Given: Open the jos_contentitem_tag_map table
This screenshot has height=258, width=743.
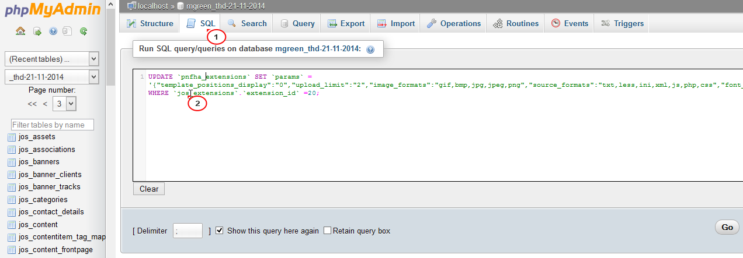Looking at the screenshot, I should coord(62,237).
